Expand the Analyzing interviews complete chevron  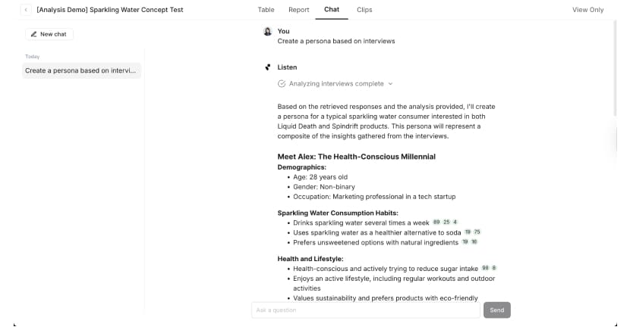390,84
